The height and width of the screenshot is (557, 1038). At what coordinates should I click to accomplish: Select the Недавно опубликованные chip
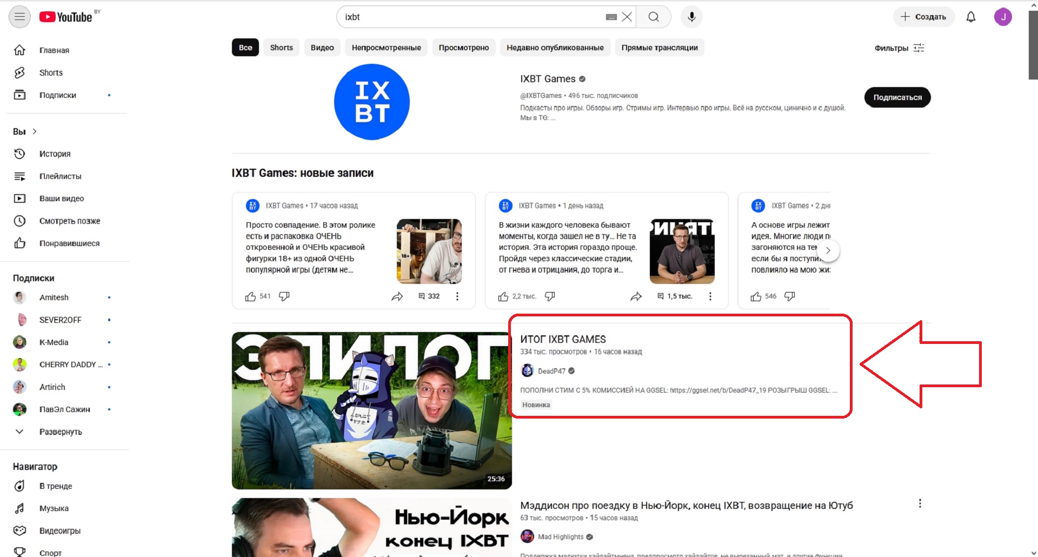[x=555, y=48]
